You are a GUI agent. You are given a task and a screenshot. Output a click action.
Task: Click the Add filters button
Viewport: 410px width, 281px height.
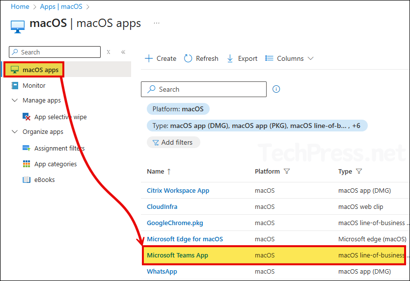click(174, 142)
